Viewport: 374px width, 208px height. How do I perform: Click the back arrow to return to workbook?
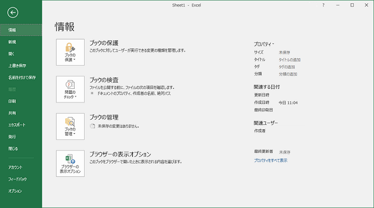pyautogui.click(x=12, y=12)
